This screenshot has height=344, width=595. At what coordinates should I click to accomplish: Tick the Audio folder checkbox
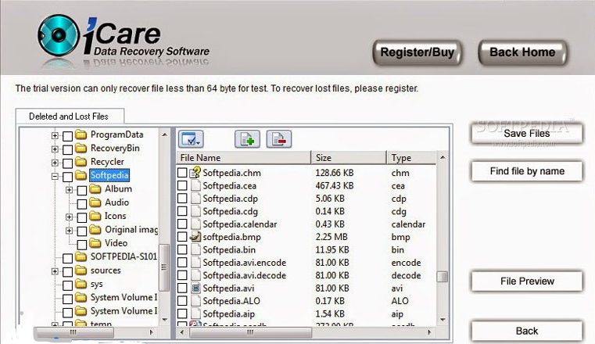pos(82,204)
